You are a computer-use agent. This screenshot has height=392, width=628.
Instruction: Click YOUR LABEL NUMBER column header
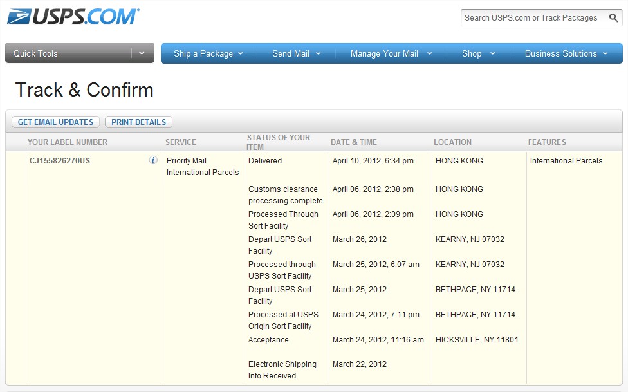point(68,142)
